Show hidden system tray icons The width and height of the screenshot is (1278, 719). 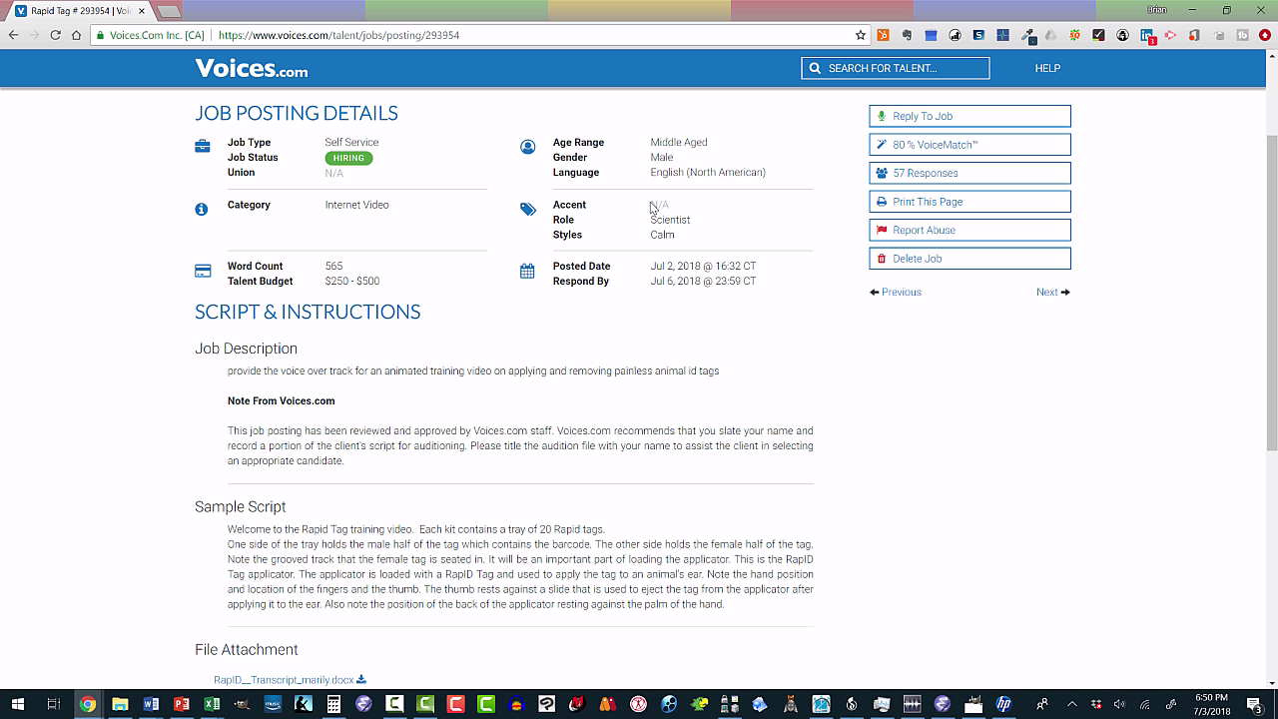[1072, 704]
